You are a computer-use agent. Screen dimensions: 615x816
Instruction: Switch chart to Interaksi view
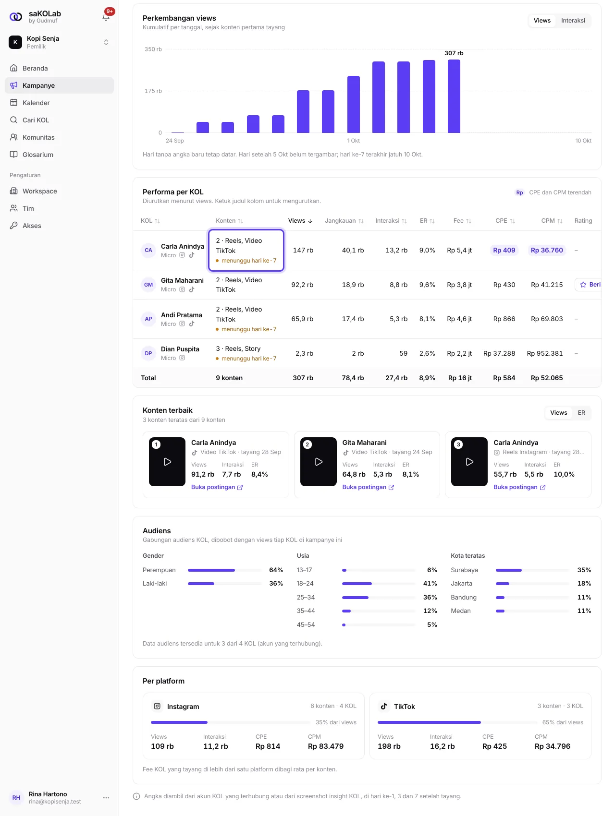[x=573, y=21]
